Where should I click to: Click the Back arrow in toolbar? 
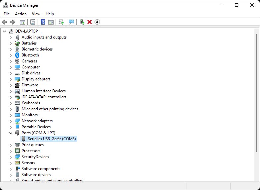(5, 22)
